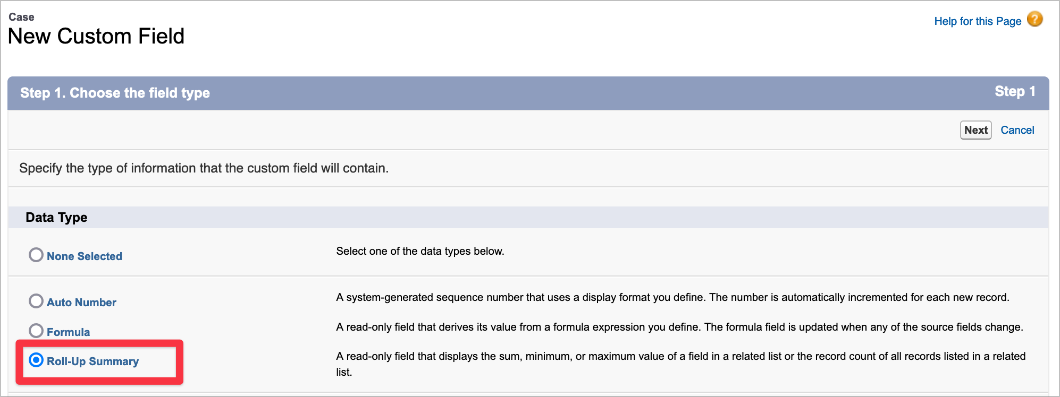Click the Auto Number description text
The height and width of the screenshot is (397, 1060).
(x=672, y=297)
